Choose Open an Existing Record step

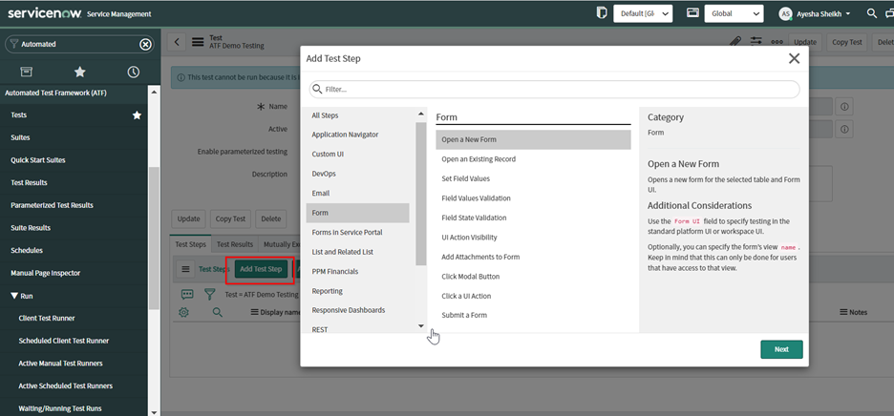[533, 159]
